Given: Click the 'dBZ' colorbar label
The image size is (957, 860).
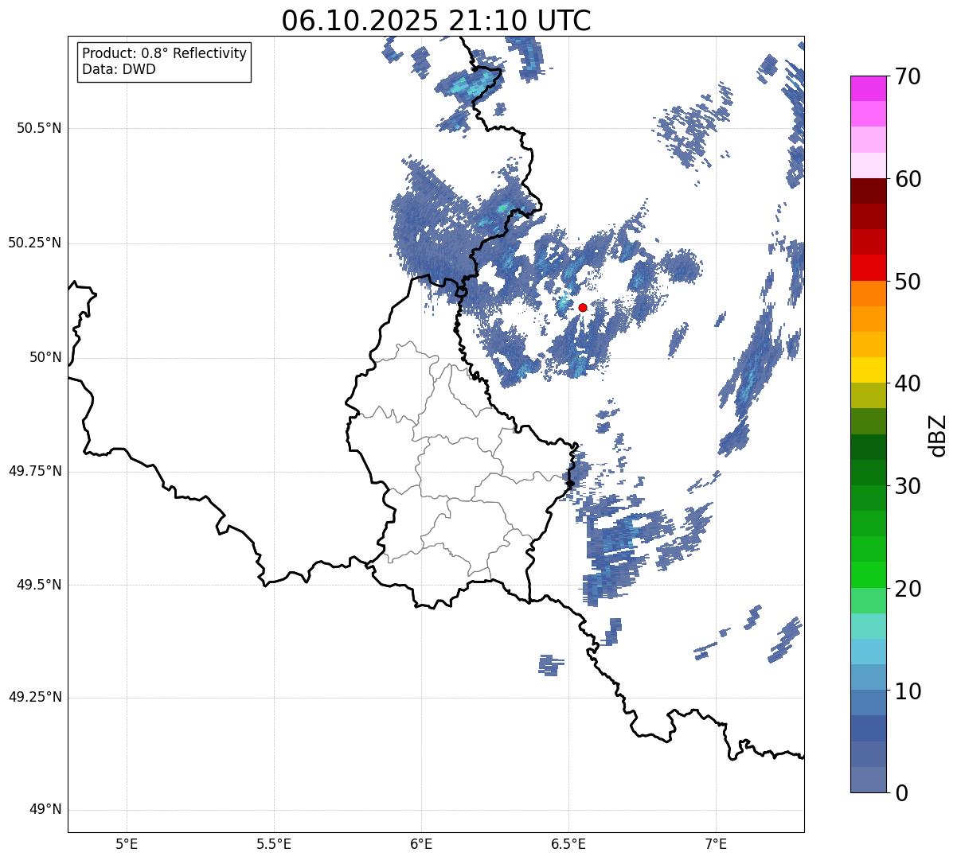Looking at the screenshot, I should [x=938, y=434].
